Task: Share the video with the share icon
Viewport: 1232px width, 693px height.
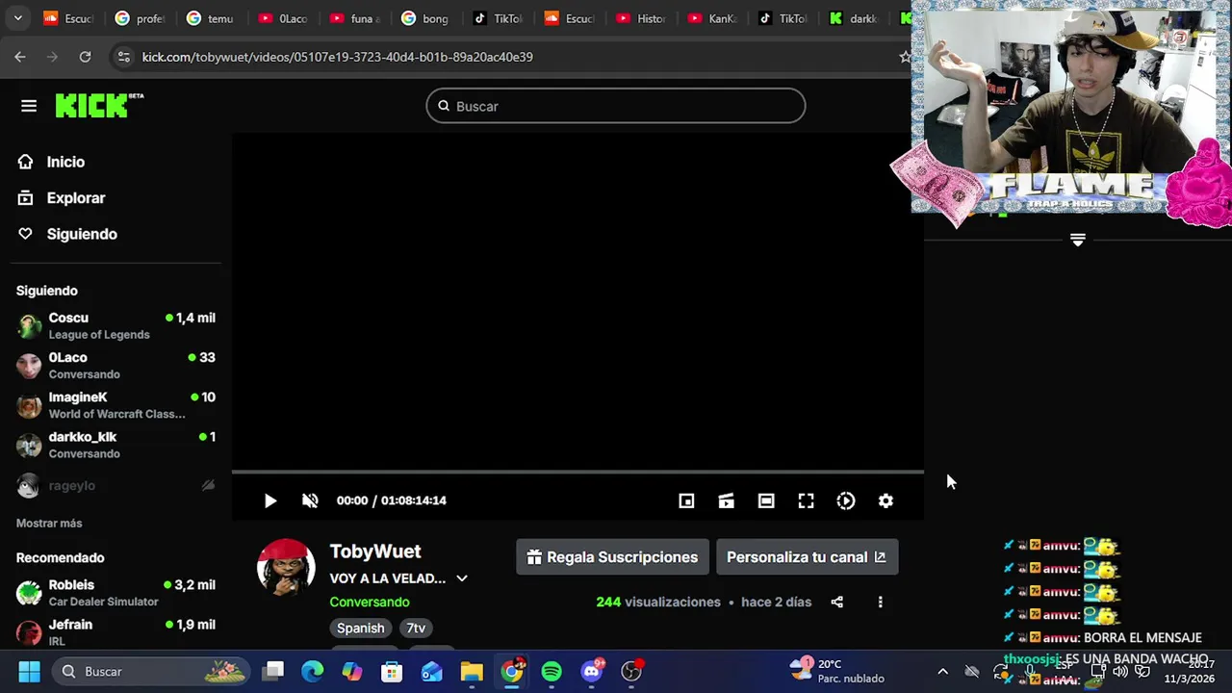Action: (x=837, y=603)
